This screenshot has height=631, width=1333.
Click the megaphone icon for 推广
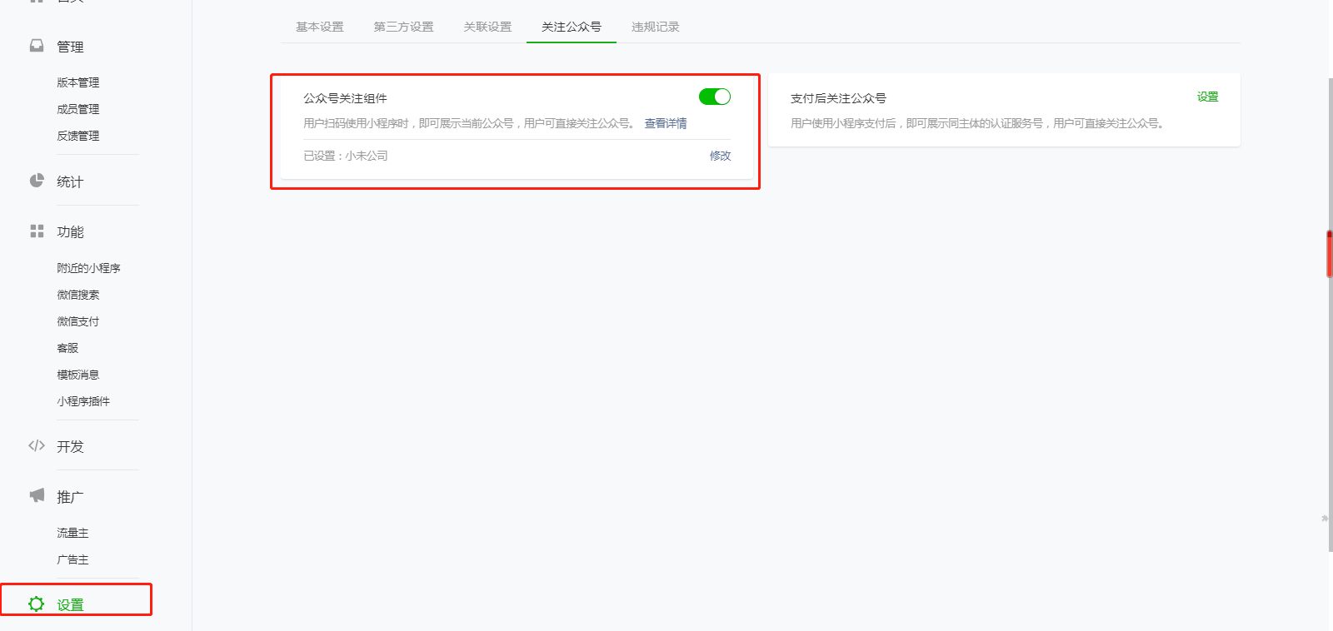click(x=37, y=495)
